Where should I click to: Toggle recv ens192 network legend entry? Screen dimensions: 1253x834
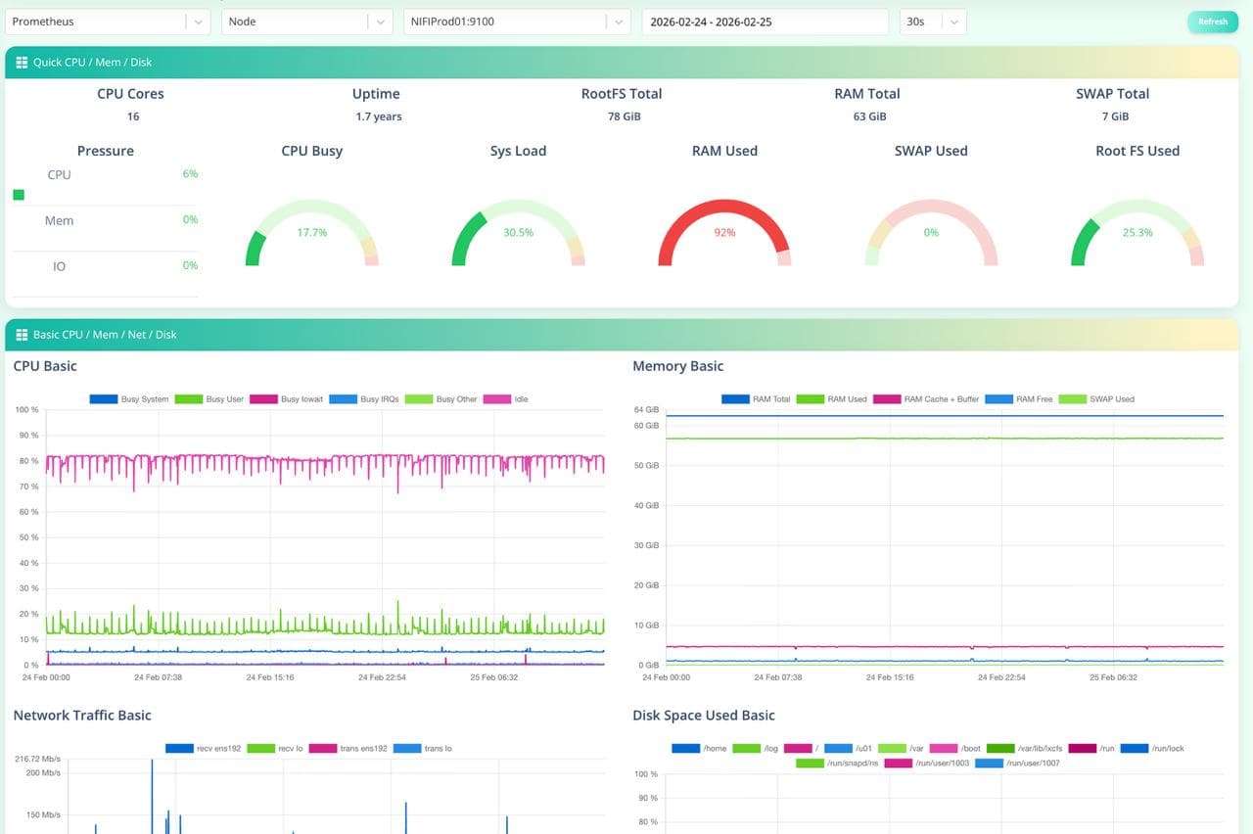click(206, 749)
